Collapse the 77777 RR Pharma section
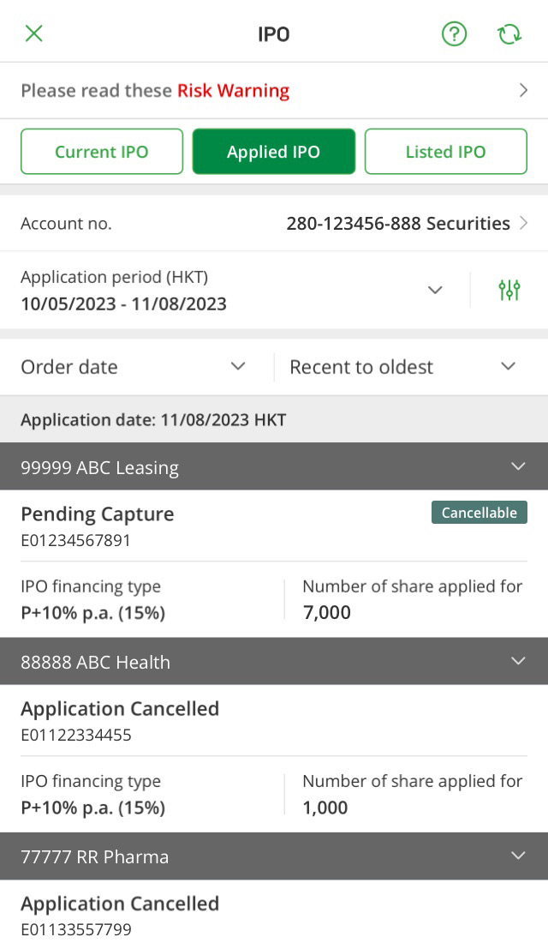Screen dimensions: 548x943 (x=518, y=856)
